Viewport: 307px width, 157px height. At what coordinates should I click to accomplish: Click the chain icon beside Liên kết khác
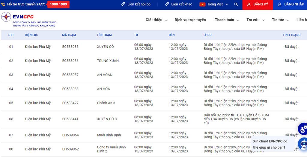coord(167,4)
